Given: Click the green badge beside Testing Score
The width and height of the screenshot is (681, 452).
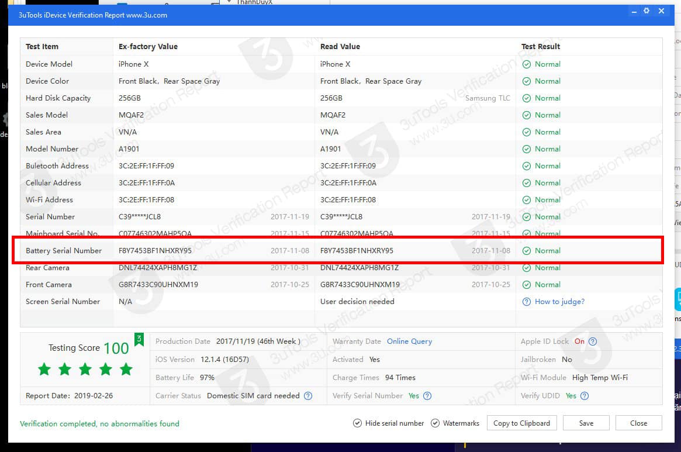Looking at the screenshot, I should coord(139,340).
